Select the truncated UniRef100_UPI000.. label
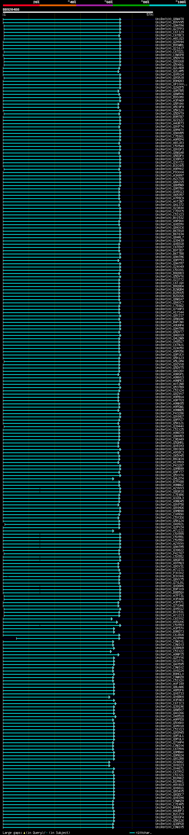This screenshot has width=189, height=835. click(171, 84)
